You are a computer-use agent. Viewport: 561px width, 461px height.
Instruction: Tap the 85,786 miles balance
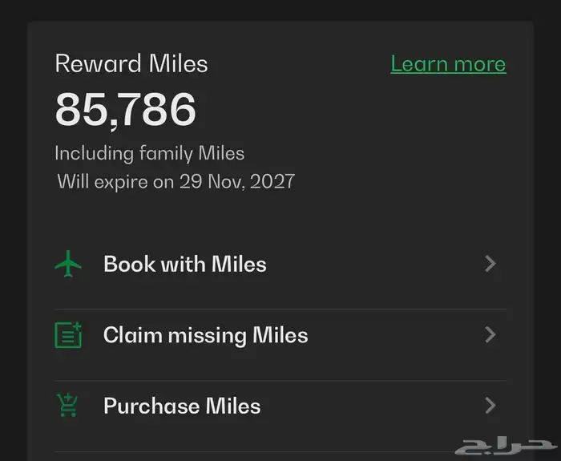(x=126, y=110)
